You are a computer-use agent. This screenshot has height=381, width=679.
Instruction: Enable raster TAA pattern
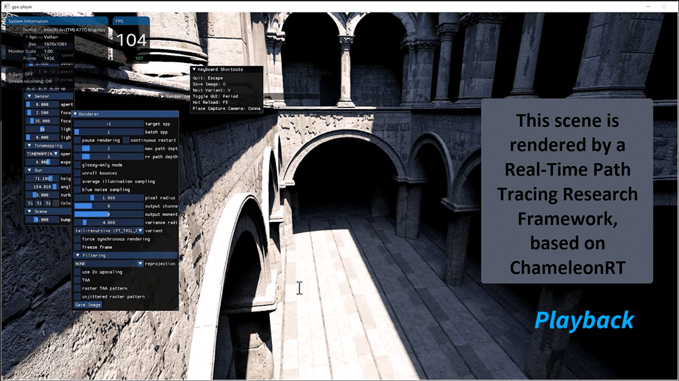pyautogui.click(x=77, y=289)
